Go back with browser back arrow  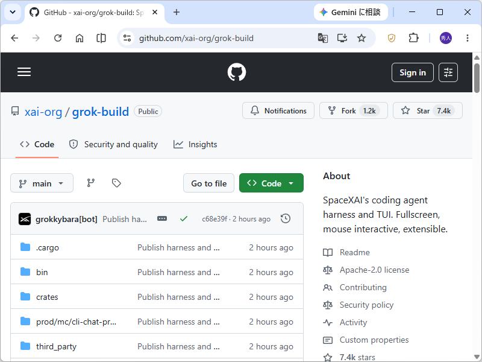tap(14, 38)
